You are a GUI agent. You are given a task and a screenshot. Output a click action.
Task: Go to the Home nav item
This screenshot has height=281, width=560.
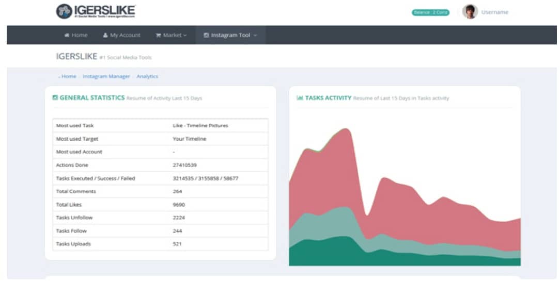pos(76,35)
